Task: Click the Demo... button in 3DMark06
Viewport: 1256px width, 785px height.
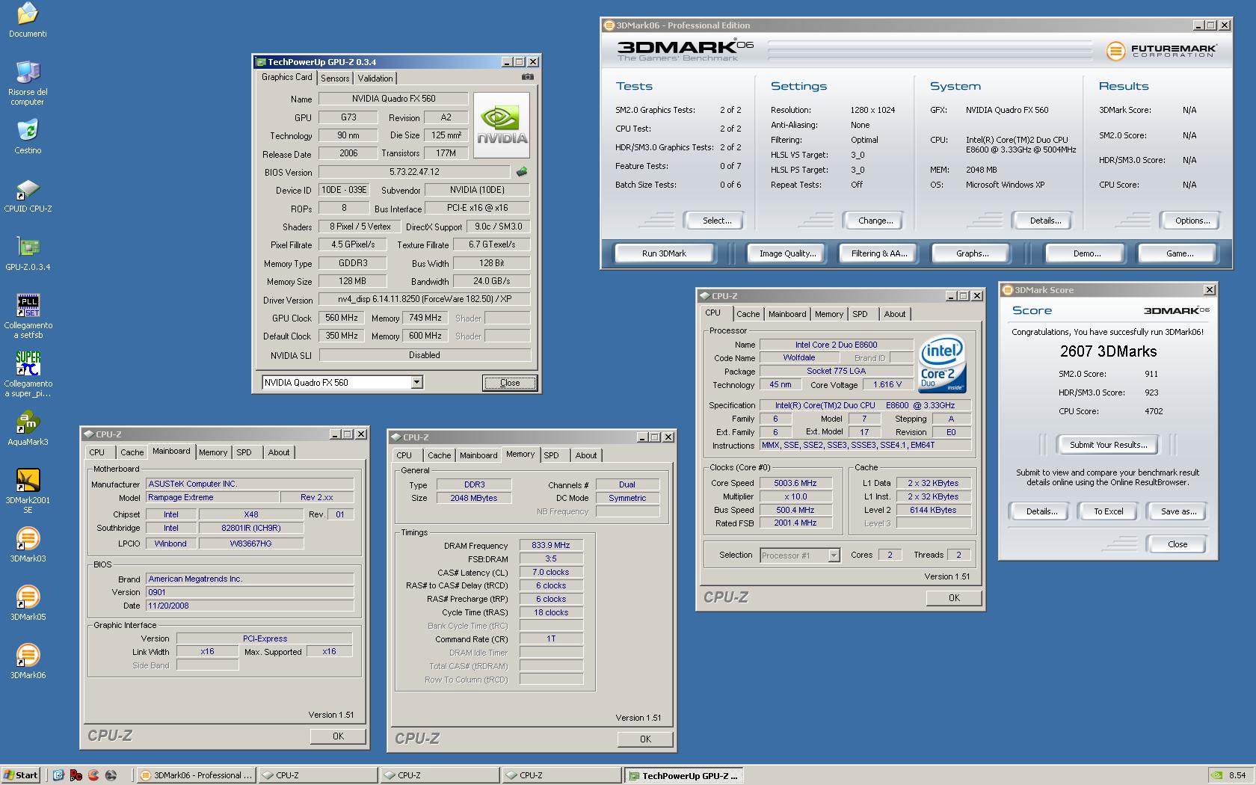Action: point(1086,253)
